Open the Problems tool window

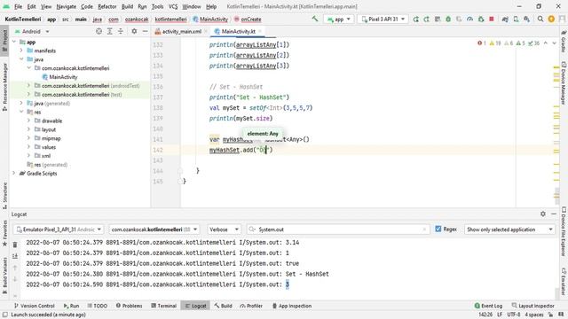[x=129, y=306]
